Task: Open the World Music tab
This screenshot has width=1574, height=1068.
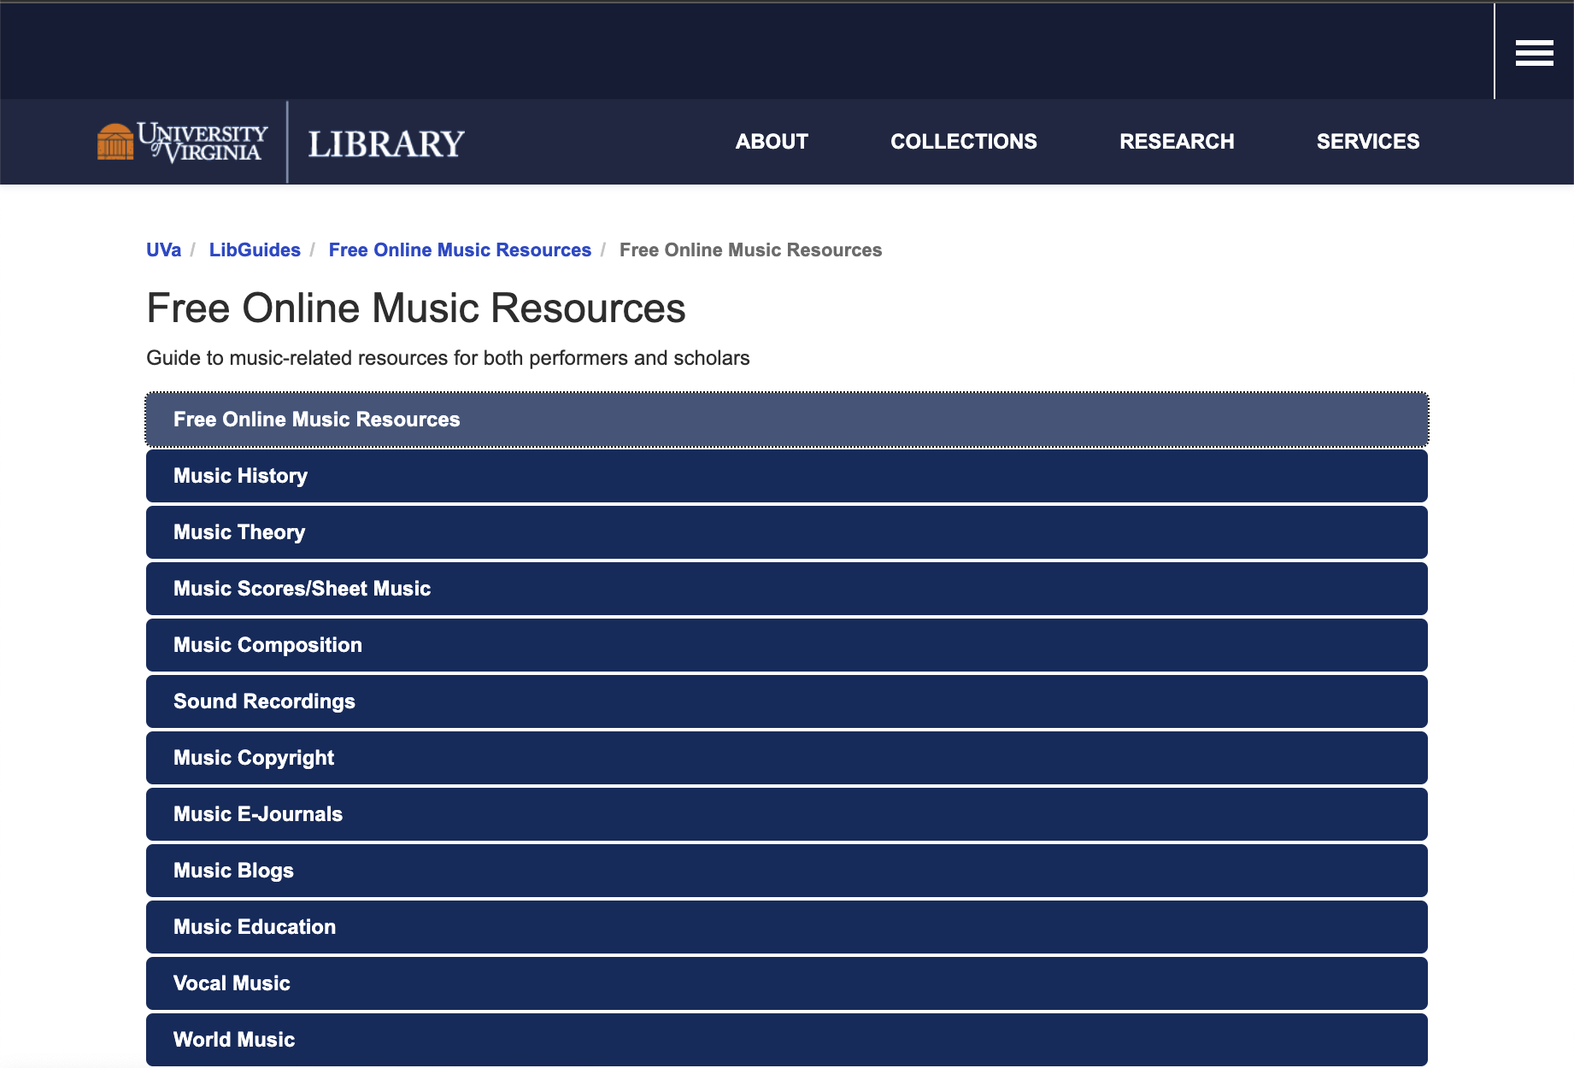Action: 787,1040
